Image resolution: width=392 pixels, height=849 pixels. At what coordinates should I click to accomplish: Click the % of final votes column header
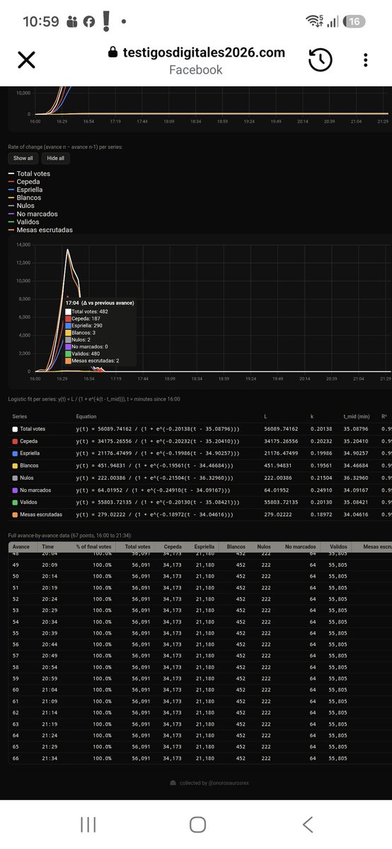pos(93,547)
